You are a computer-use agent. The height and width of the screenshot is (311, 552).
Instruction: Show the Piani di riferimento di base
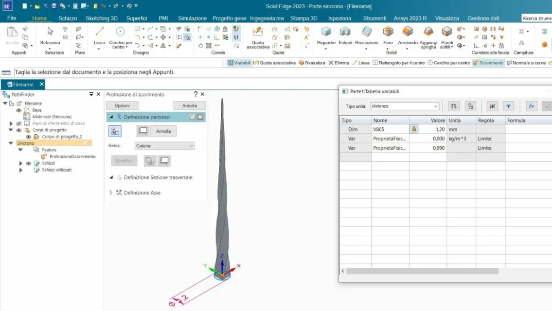click(x=19, y=123)
